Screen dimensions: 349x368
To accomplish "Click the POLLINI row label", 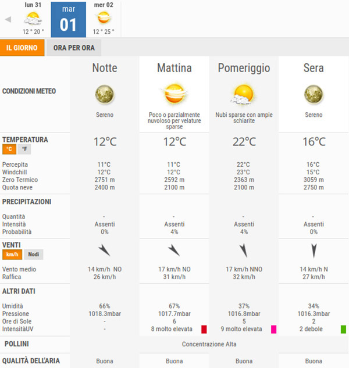I will tap(17, 344).
